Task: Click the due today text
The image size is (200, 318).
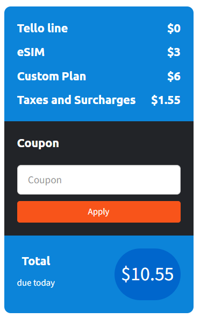Action: click(36, 283)
